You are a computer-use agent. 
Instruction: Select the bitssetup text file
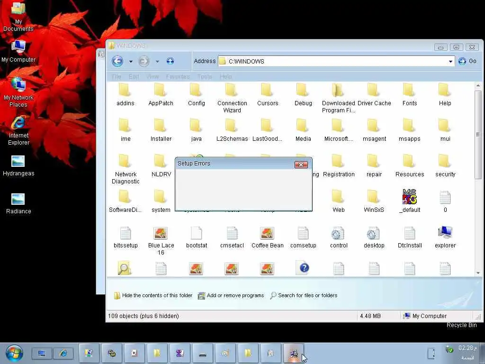coord(125,237)
